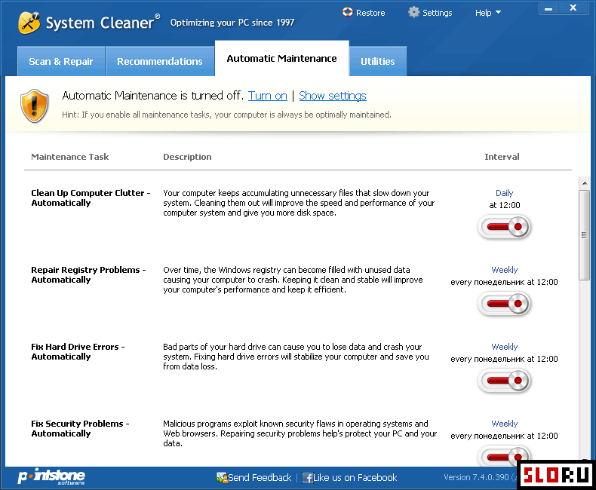
Task: Click the Show settings link
Action: [333, 96]
